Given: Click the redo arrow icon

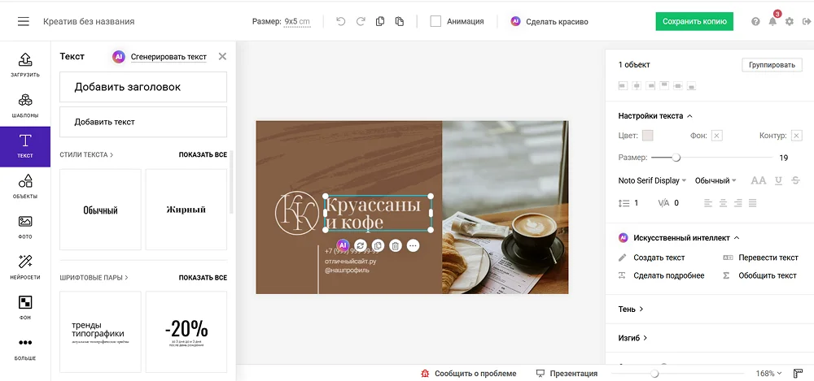Looking at the screenshot, I should coord(361,21).
